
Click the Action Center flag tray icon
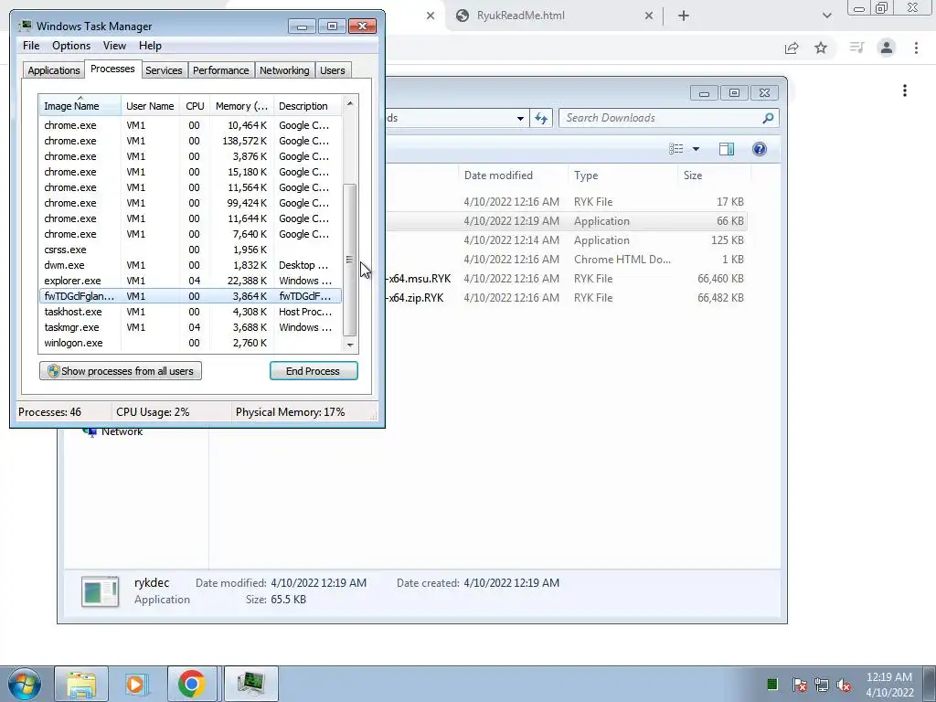click(799, 685)
